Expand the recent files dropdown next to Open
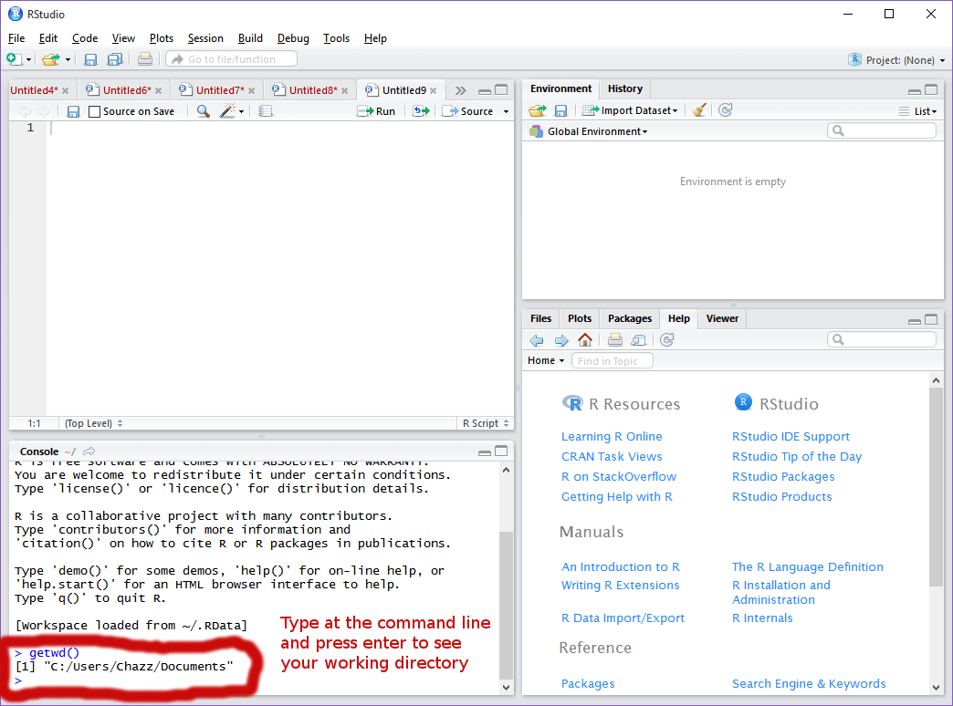 [x=68, y=59]
